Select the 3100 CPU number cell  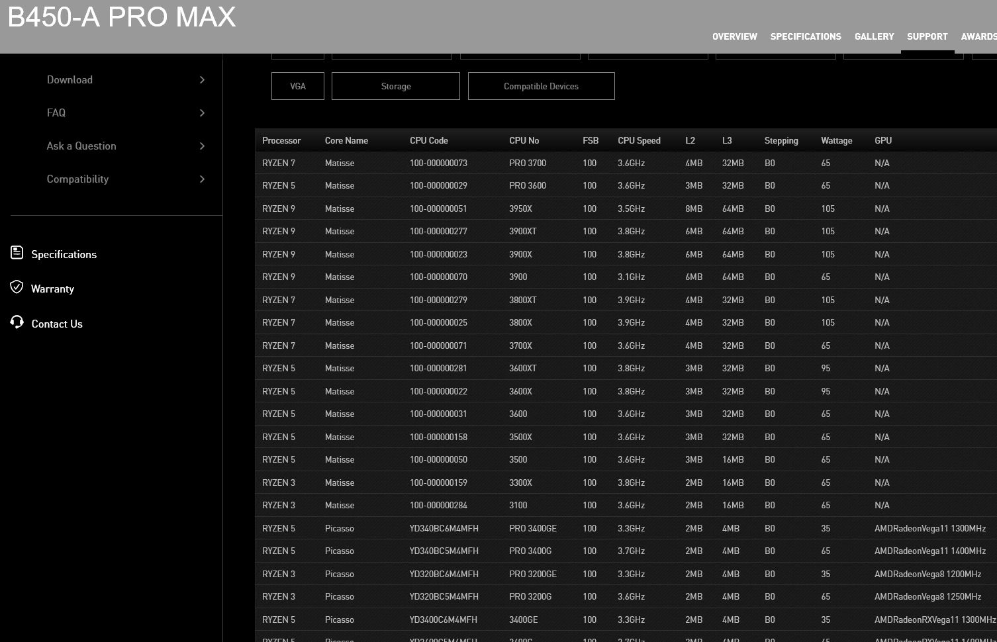click(518, 505)
